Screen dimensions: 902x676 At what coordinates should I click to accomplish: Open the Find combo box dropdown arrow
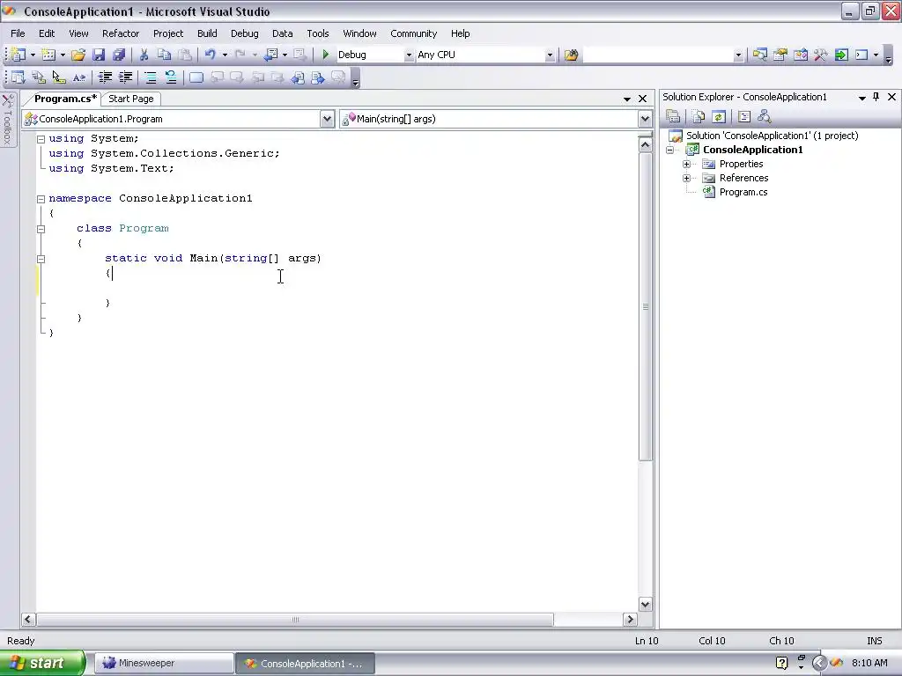[738, 55]
